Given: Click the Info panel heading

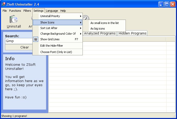Looking at the screenshot, I should [x=10, y=59].
